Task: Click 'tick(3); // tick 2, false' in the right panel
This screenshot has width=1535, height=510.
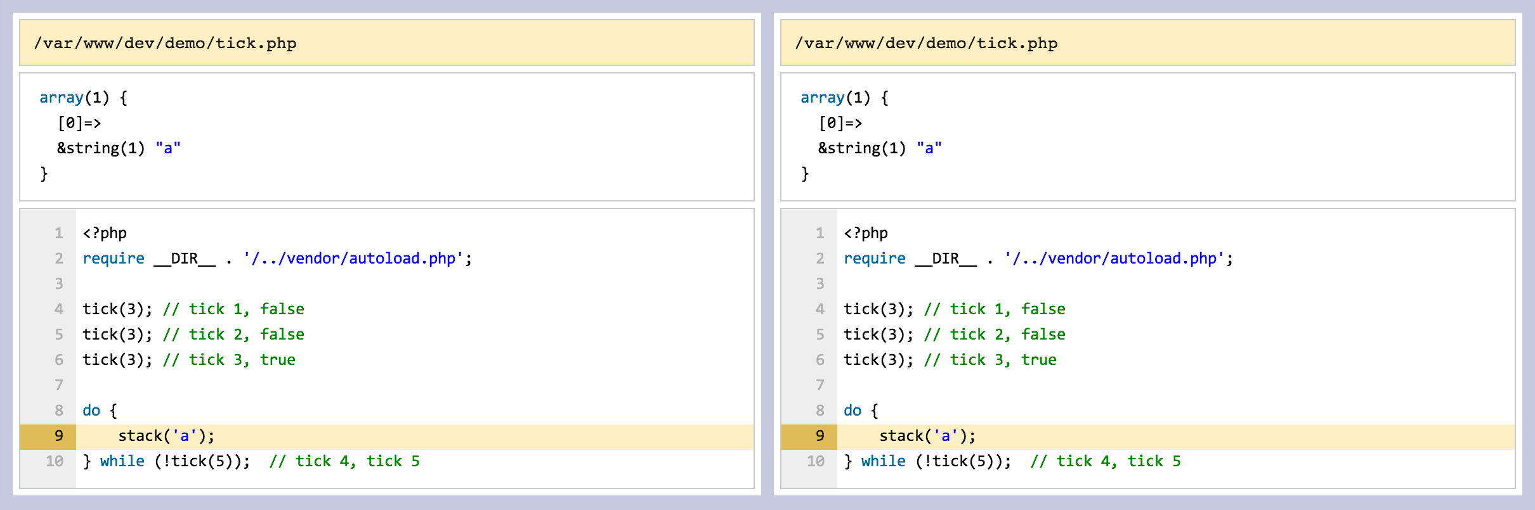Action: click(955, 335)
